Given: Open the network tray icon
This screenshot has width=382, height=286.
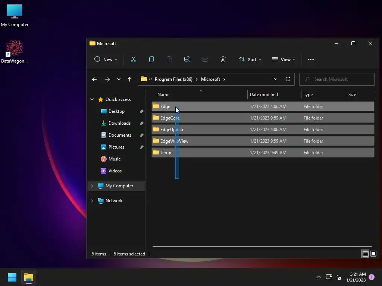Looking at the screenshot, I should click(329, 277).
